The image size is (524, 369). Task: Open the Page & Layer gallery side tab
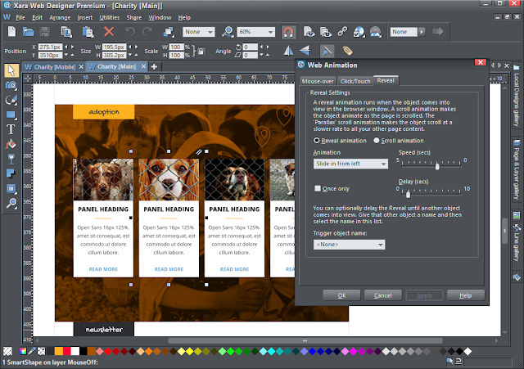pyautogui.click(x=517, y=171)
